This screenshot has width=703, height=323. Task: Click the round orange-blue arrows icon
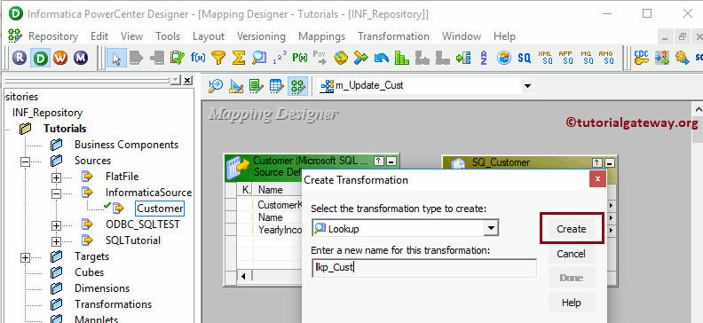(x=504, y=58)
